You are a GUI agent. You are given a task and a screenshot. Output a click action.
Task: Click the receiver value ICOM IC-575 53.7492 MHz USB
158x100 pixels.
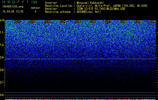[101, 9]
